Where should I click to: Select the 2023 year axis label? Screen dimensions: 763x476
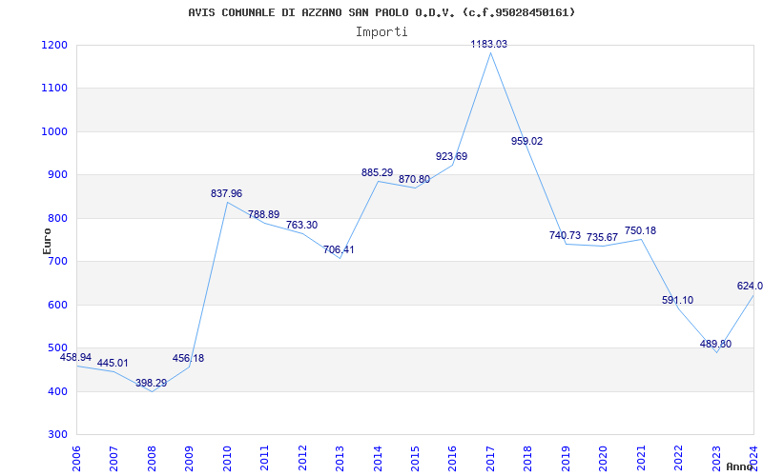716,459
